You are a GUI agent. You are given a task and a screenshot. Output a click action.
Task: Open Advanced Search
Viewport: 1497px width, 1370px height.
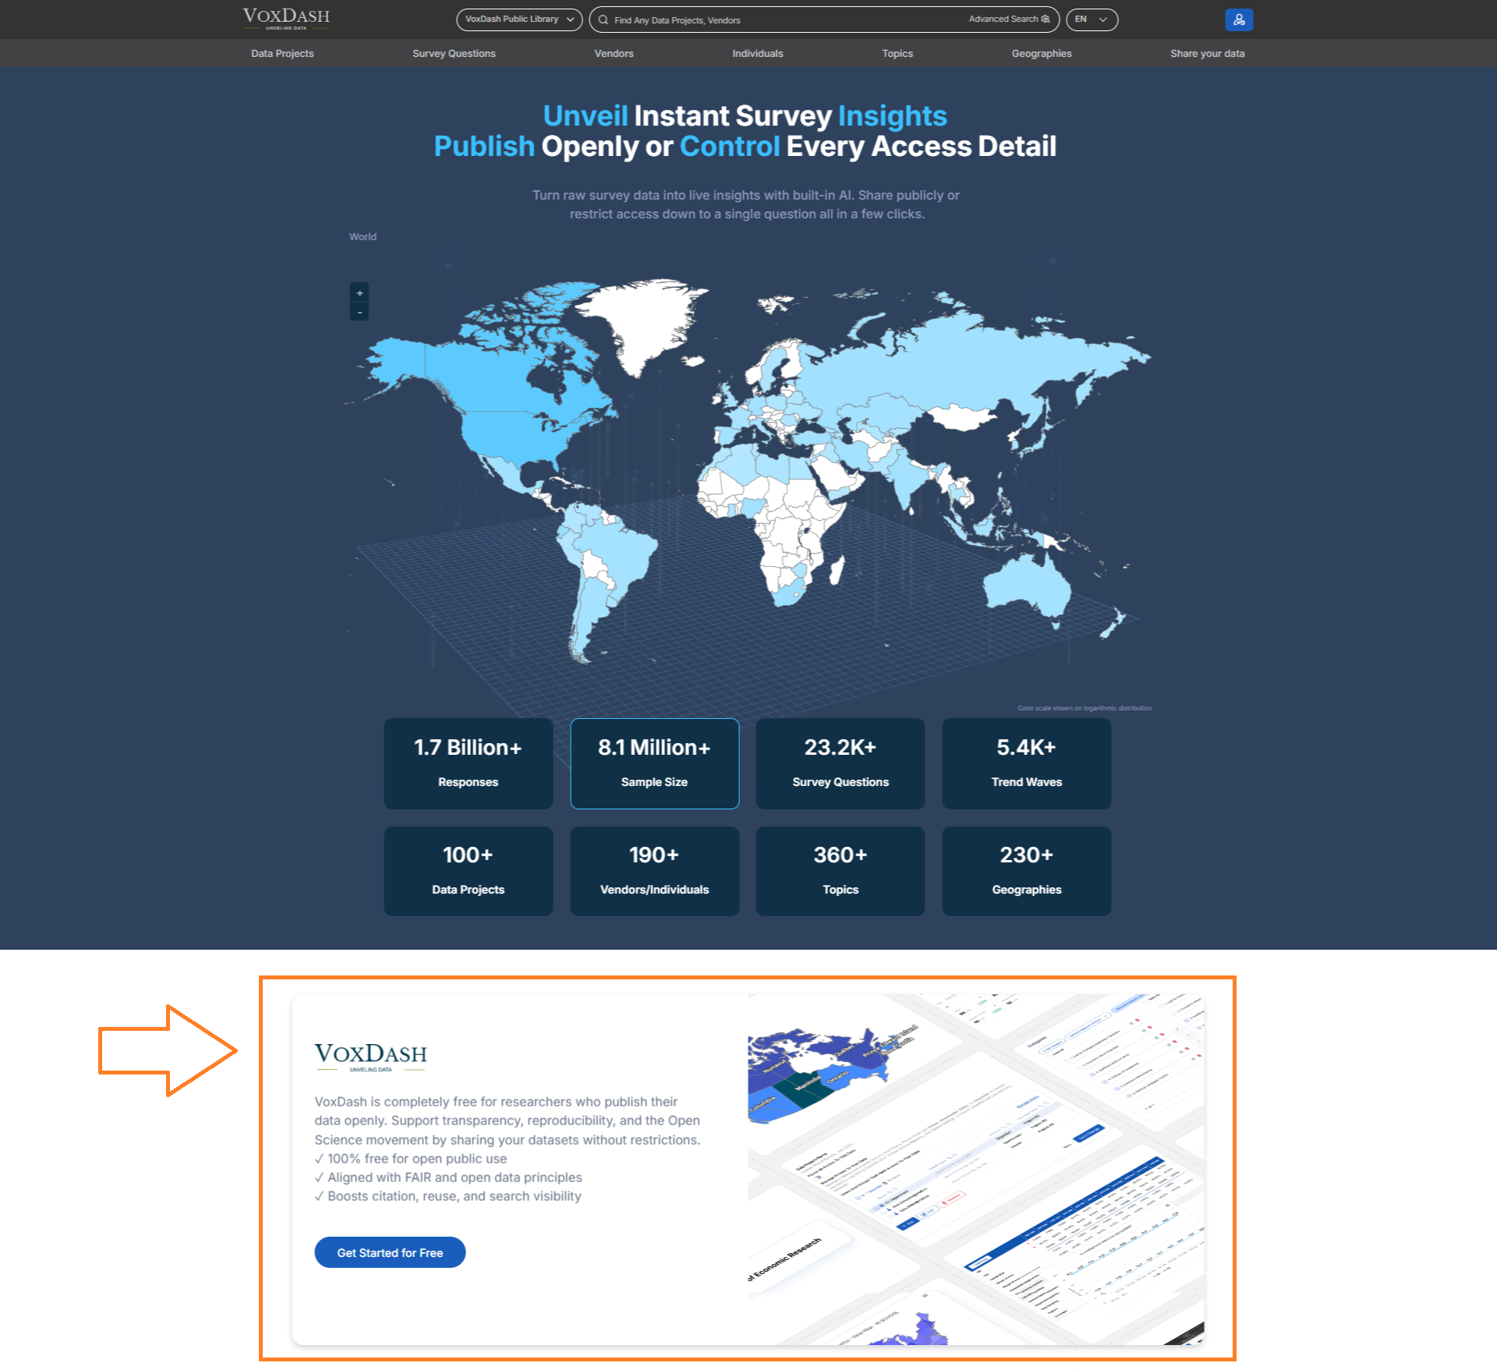[x=1008, y=19]
